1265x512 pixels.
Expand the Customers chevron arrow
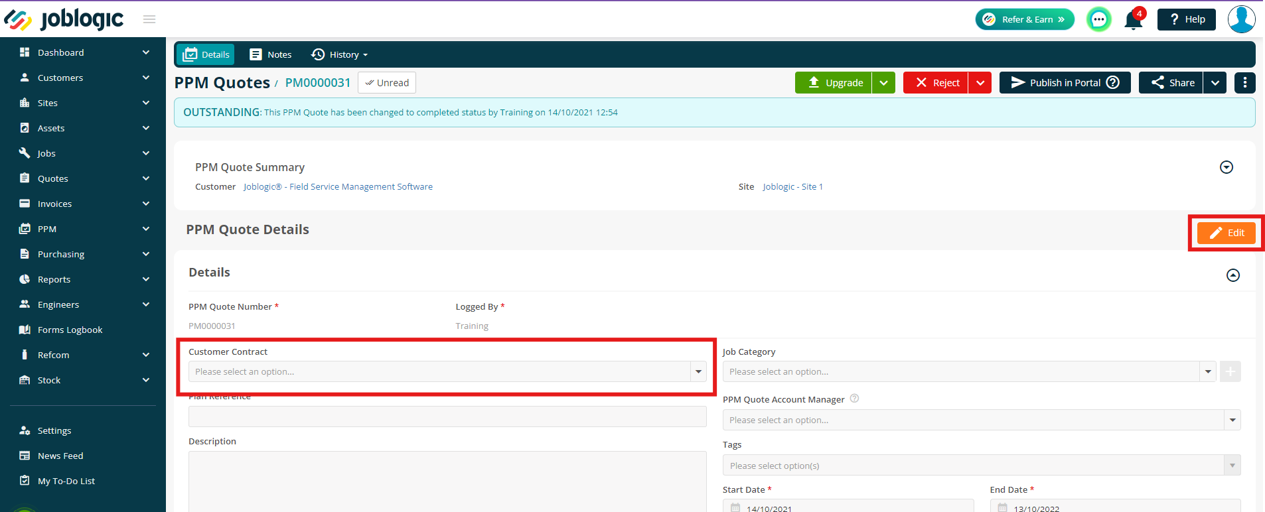coord(146,78)
